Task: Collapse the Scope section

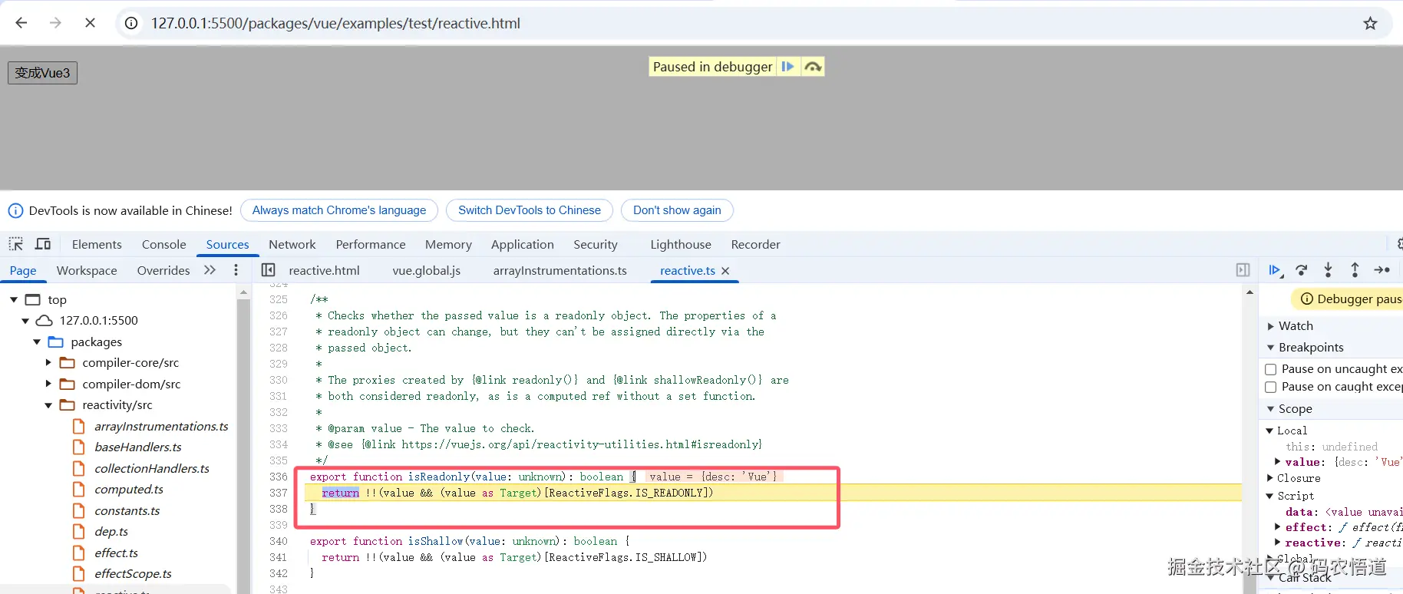Action: [1271, 409]
